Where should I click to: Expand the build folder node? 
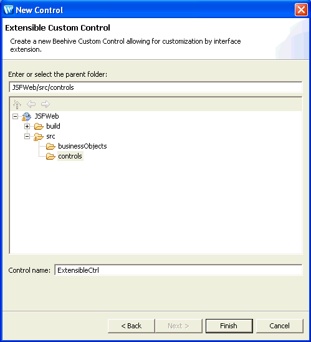pos(27,126)
